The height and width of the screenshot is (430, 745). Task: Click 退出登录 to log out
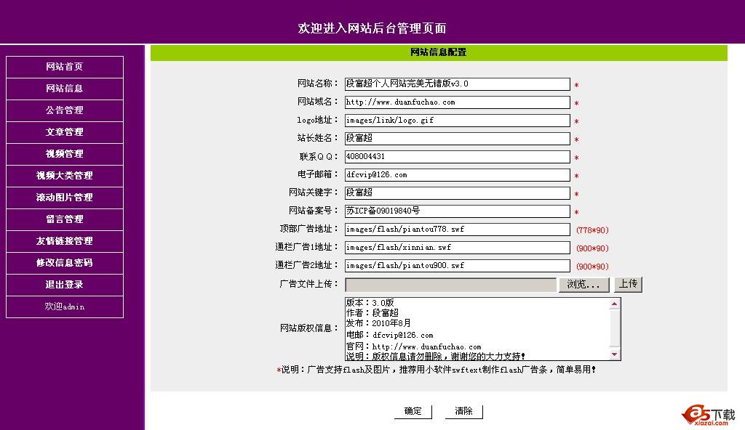(65, 285)
